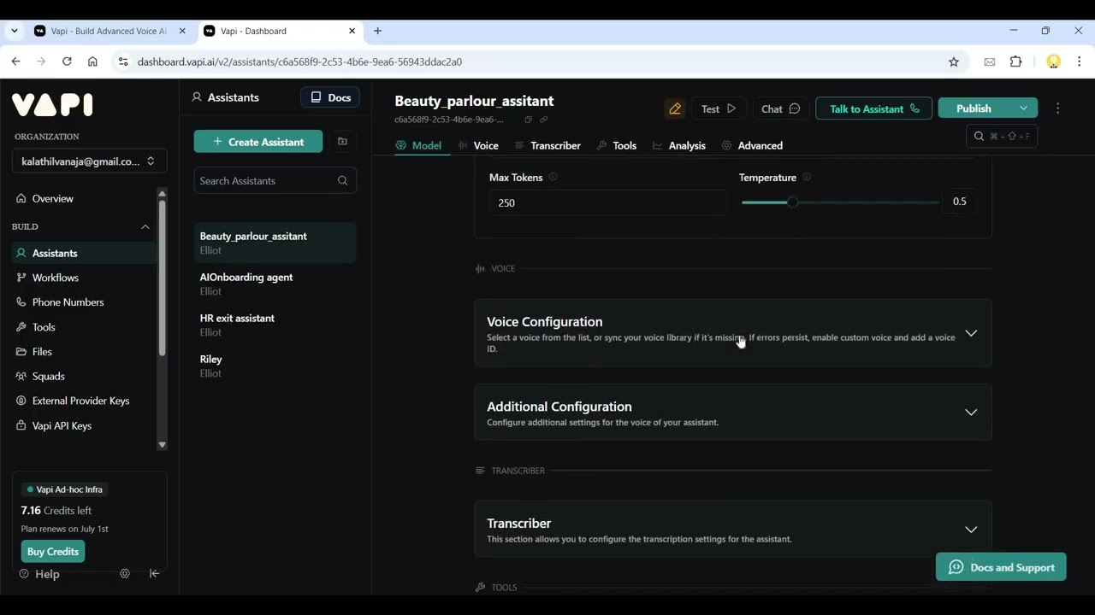Collapse the BUILD sidebar group
Screen dimensions: 1095x615
145,227
